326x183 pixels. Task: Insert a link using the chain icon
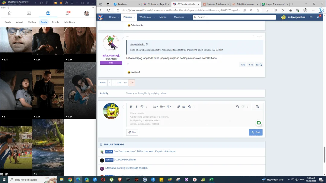[x=178, y=107]
